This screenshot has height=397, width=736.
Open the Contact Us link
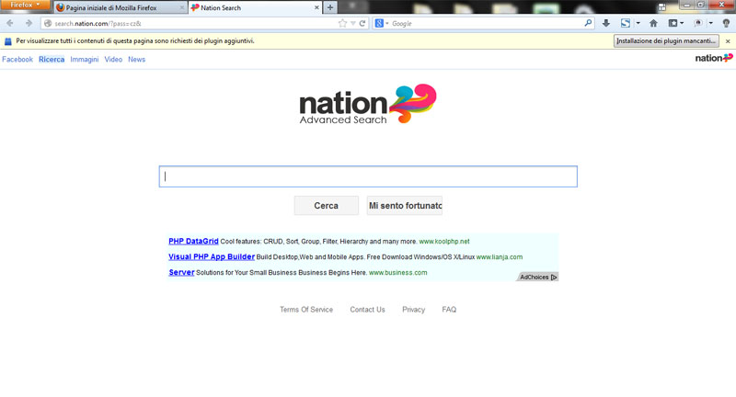click(367, 310)
